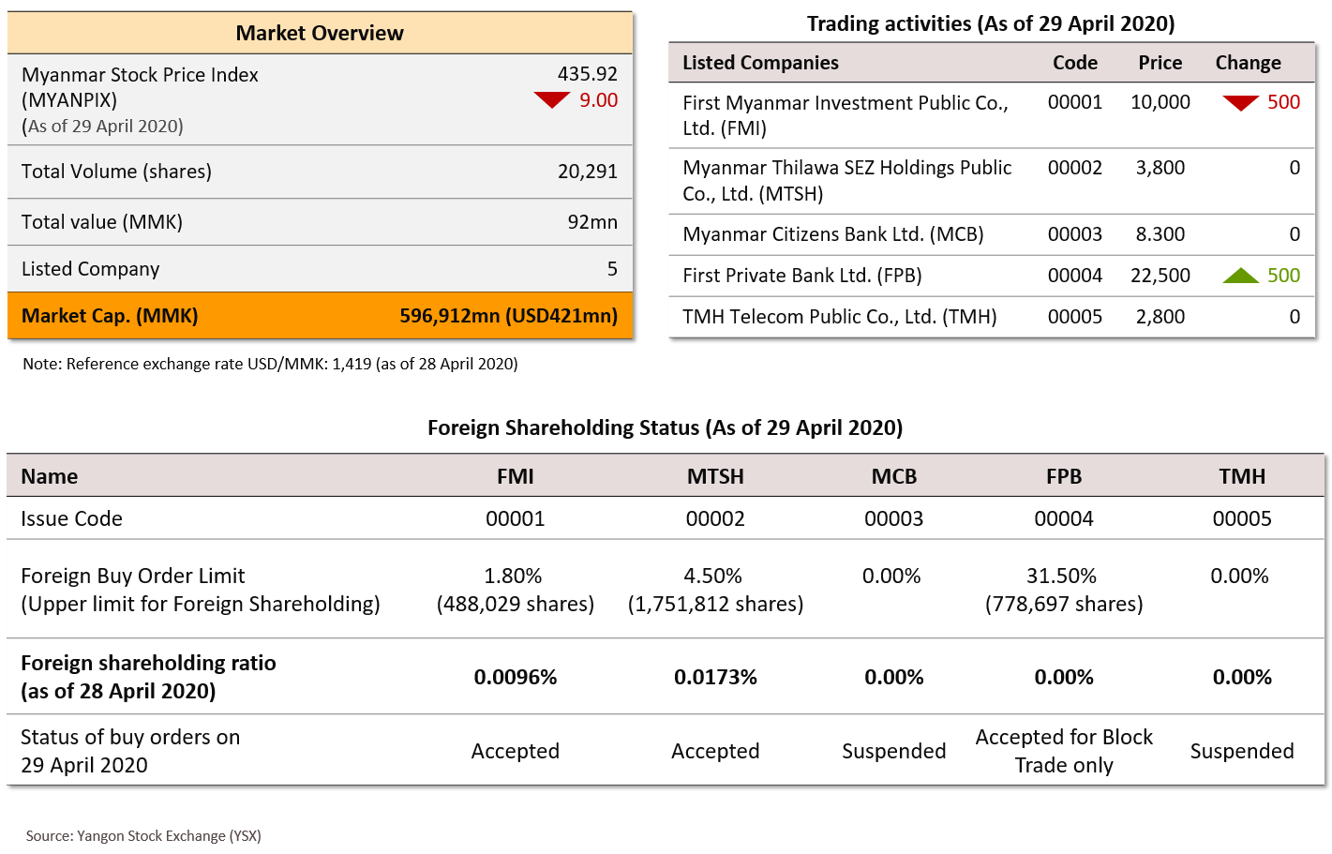Click the Foreign Shareholding Status title
1332x854 pixels.
tap(665, 428)
